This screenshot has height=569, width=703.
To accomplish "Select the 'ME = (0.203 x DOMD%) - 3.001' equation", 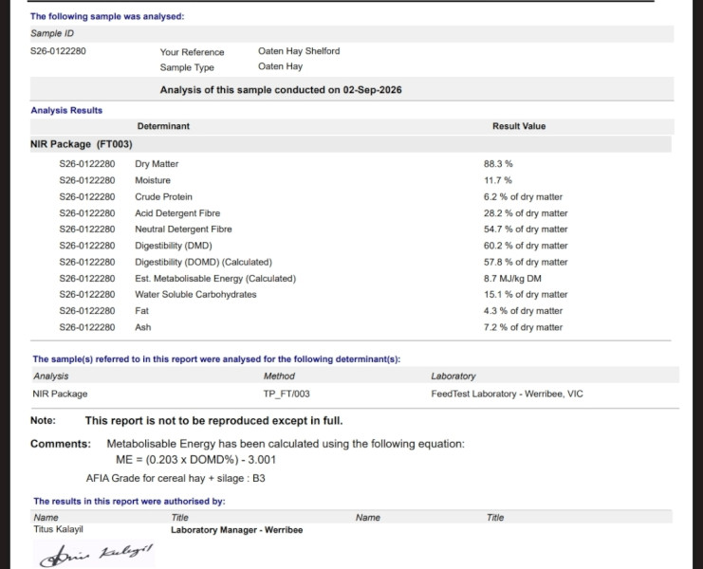I will coord(196,460).
